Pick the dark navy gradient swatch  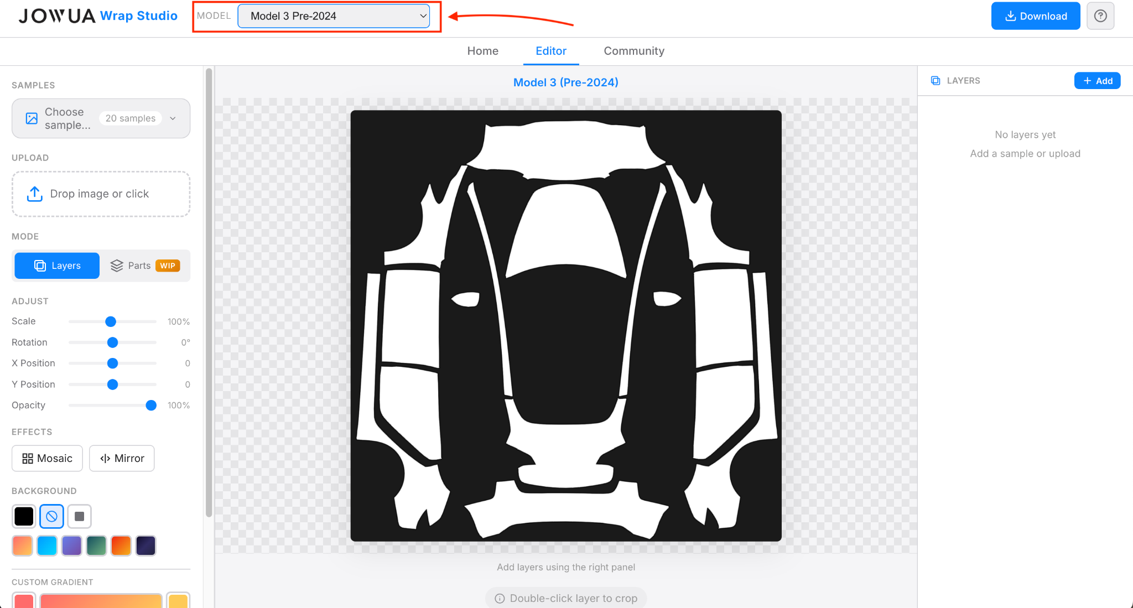(145, 545)
